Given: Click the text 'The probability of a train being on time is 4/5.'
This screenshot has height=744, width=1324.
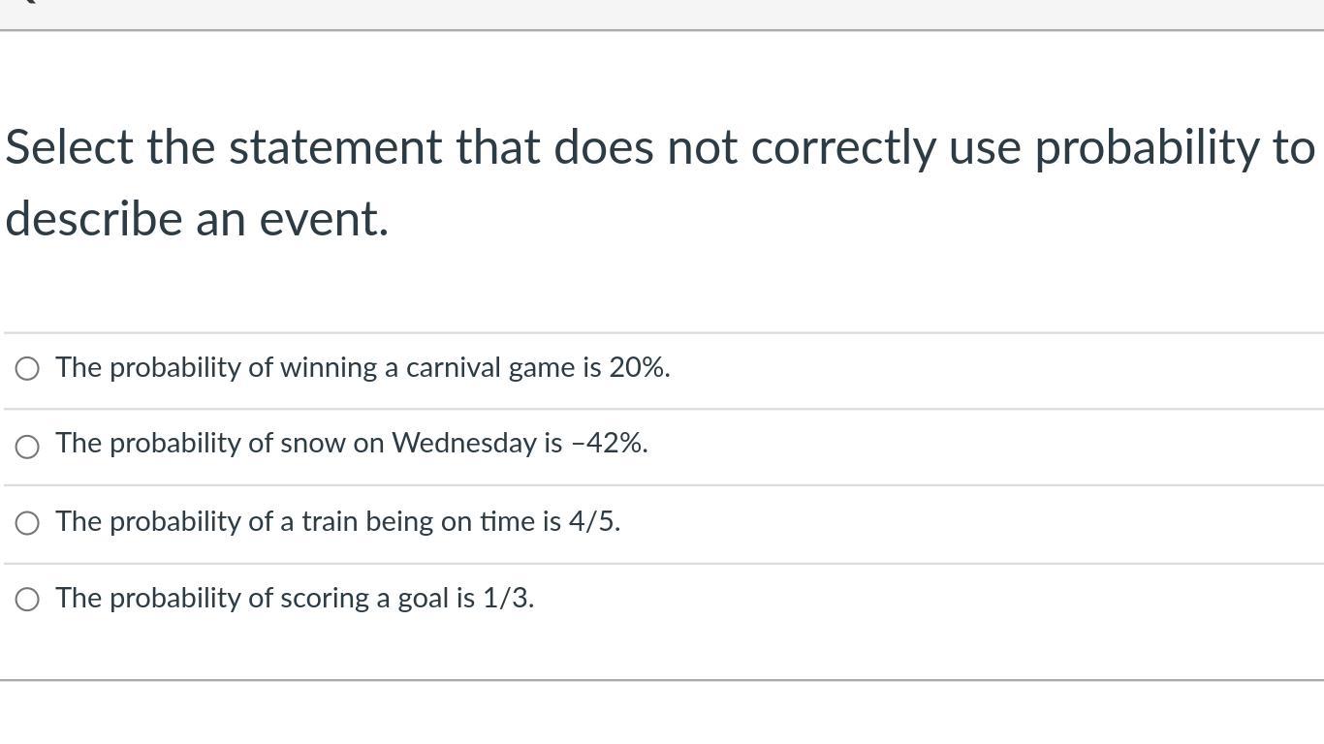Looking at the screenshot, I should 337,521.
